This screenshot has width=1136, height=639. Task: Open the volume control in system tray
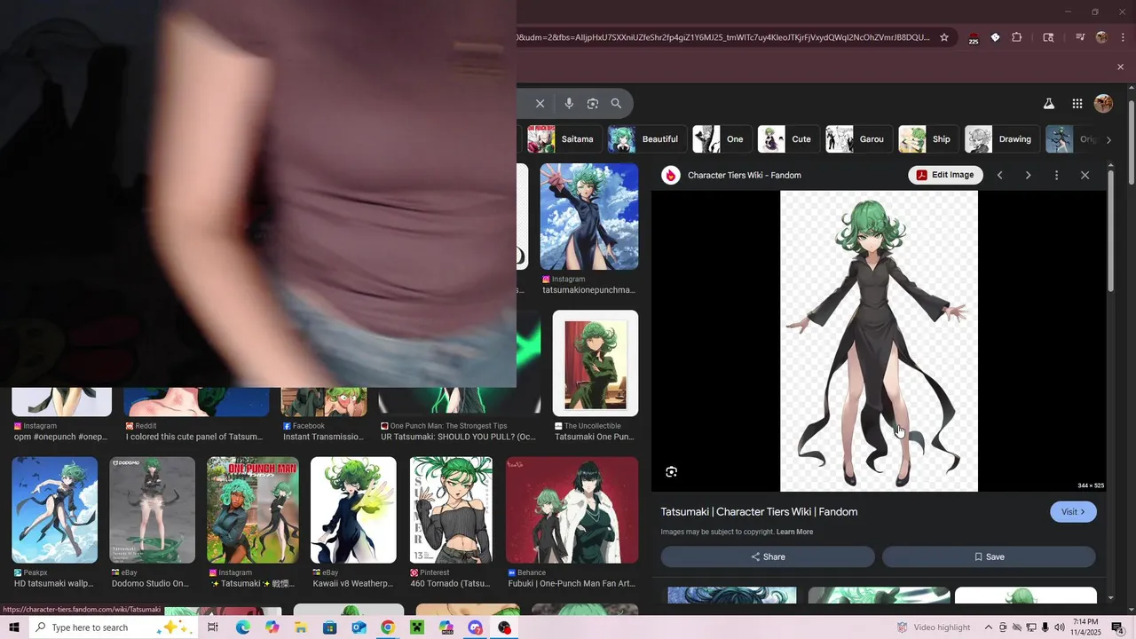click(x=1060, y=627)
